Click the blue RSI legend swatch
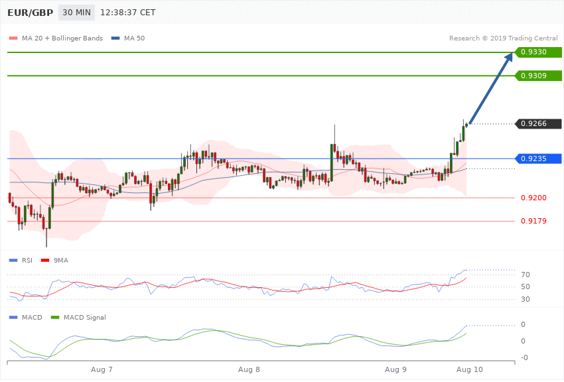Viewport: 564px width, 382px height. pyautogui.click(x=13, y=260)
